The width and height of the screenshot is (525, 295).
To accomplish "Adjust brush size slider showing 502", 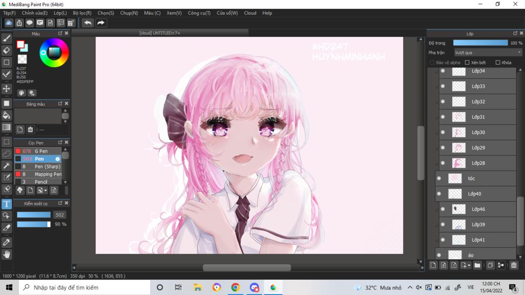I will coord(34,215).
